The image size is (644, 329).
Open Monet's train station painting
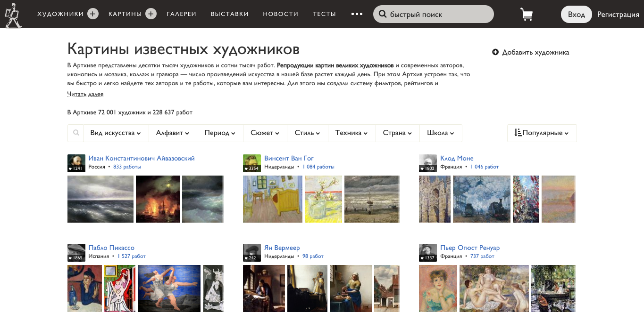[482, 199]
